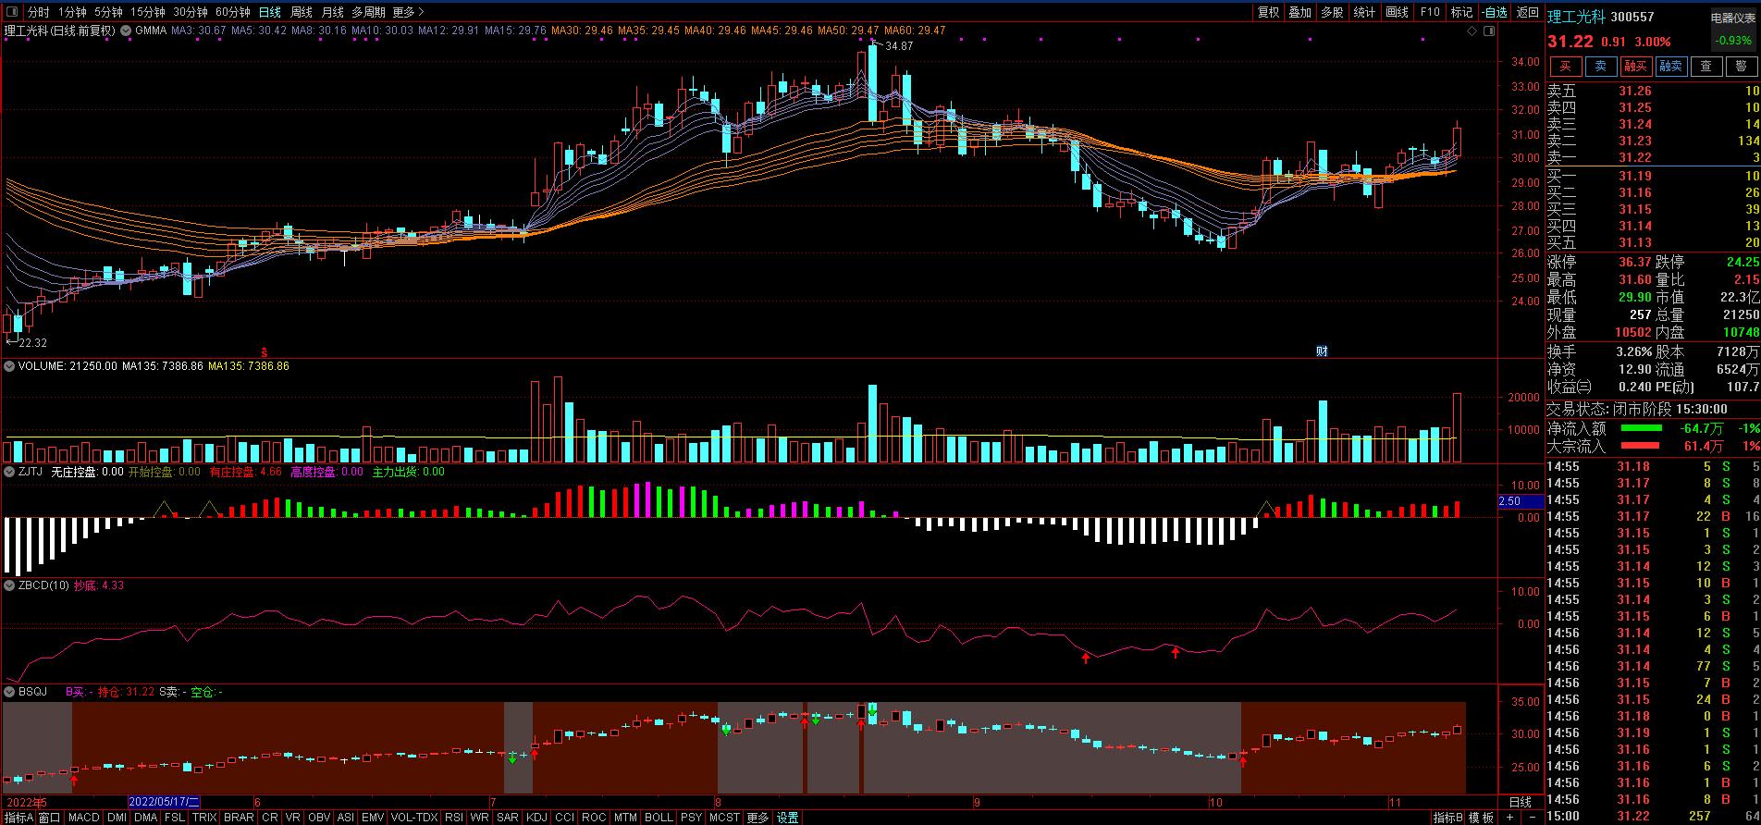Switch to the 周线 weekly chart tab

(301, 12)
